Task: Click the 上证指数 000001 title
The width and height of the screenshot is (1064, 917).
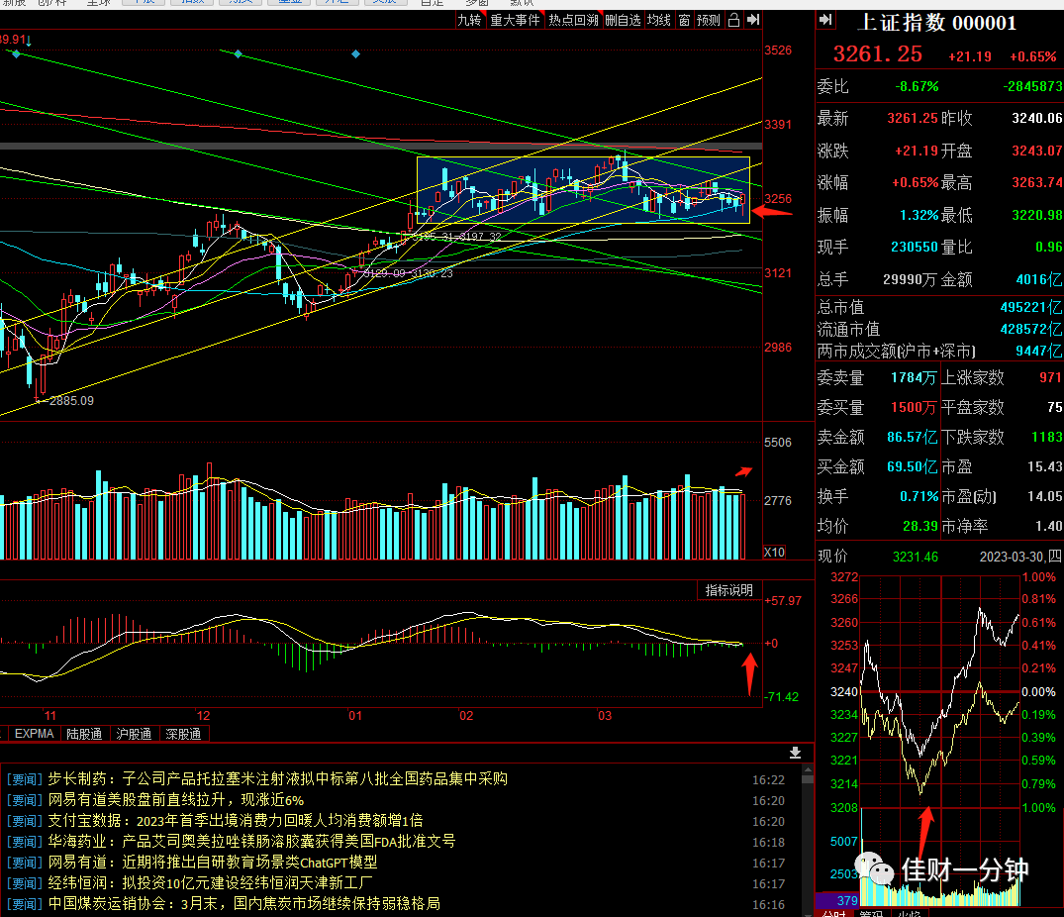Action: tap(937, 23)
